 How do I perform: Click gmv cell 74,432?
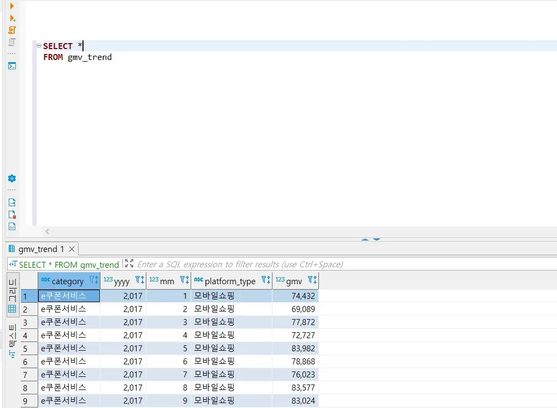[x=295, y=296]
